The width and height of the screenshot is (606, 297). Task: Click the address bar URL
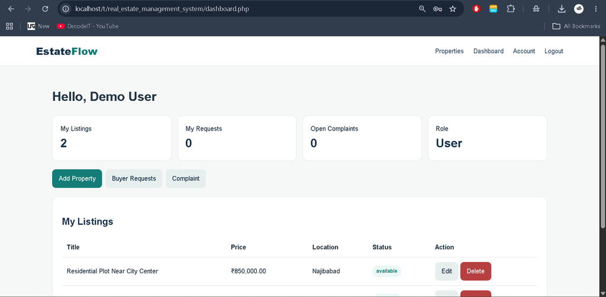[162, 9]
